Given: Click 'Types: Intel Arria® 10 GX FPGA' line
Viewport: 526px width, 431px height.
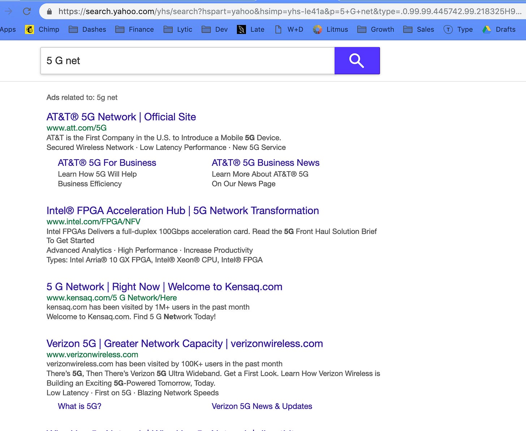Looking at the screenshot, I should coord(155,260).
